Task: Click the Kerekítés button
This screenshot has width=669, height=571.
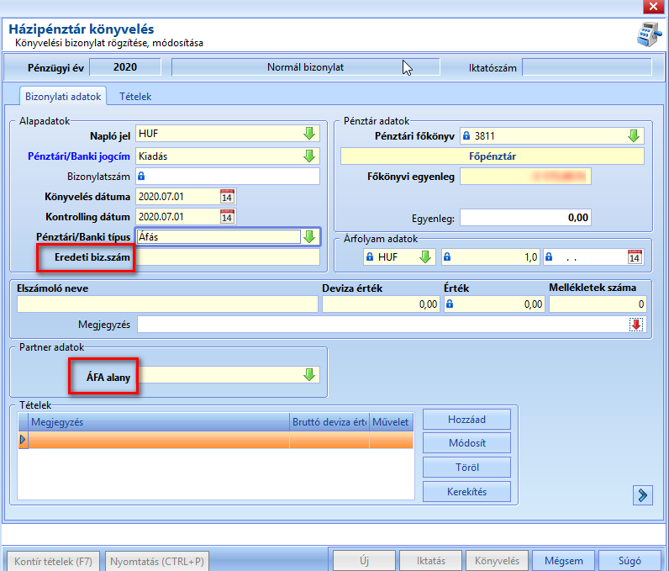Action: tap(466, 492)
